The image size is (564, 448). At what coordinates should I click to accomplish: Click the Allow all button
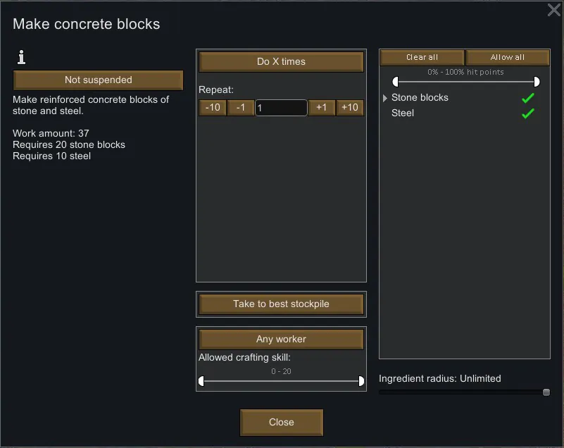(508, 58)
